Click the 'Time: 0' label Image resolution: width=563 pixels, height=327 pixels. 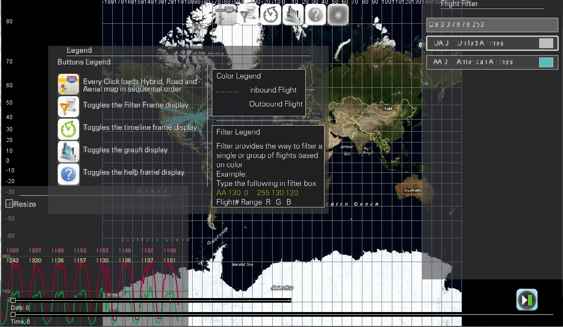20,322
